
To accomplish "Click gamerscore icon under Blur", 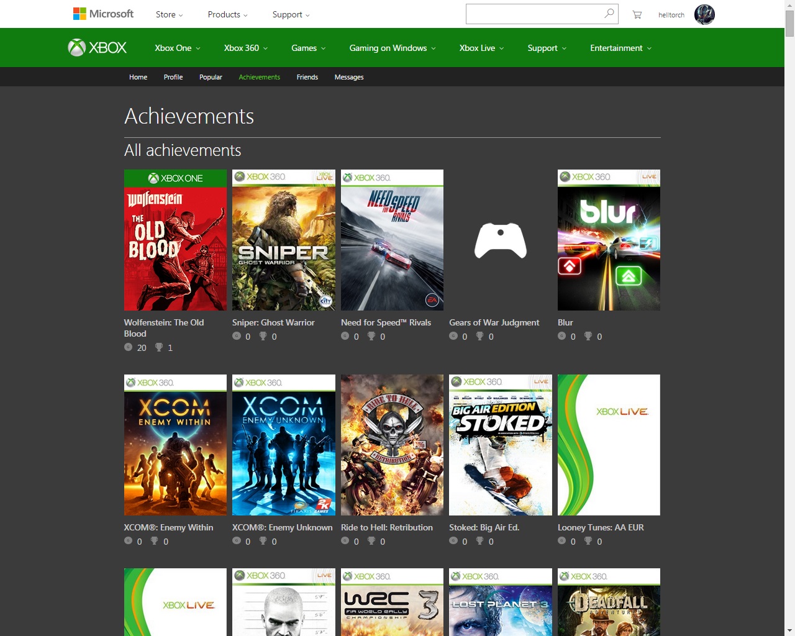I will [562, 336].
